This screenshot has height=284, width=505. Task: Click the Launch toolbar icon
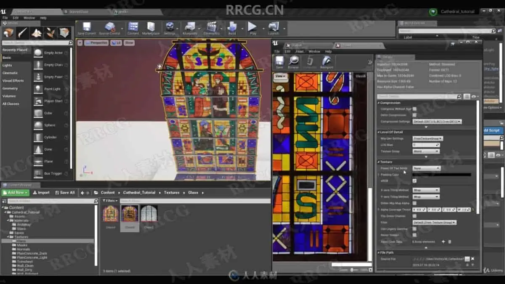274,28
